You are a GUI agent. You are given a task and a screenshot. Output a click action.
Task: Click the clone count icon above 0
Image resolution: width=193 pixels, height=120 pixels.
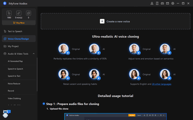(x=29, y=13)
